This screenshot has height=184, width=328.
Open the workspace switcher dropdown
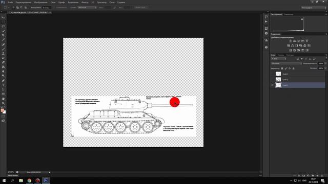tap(314, 8)
